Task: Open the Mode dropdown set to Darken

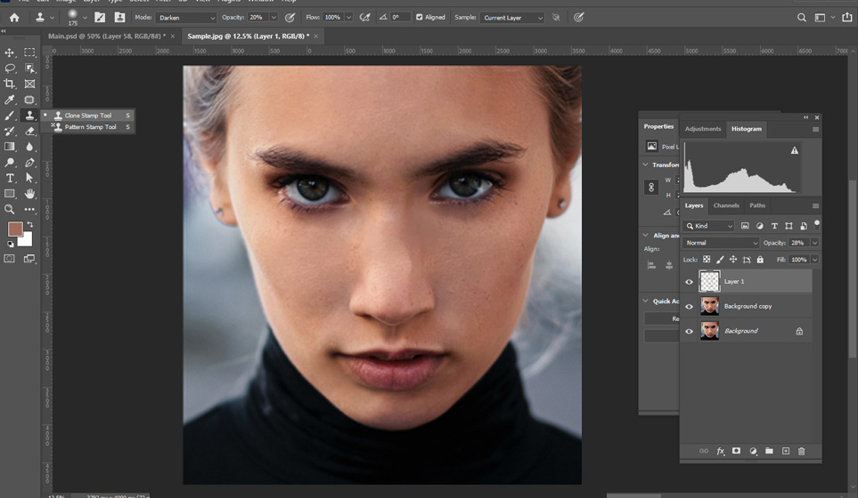Action: [x=186, y=18]
